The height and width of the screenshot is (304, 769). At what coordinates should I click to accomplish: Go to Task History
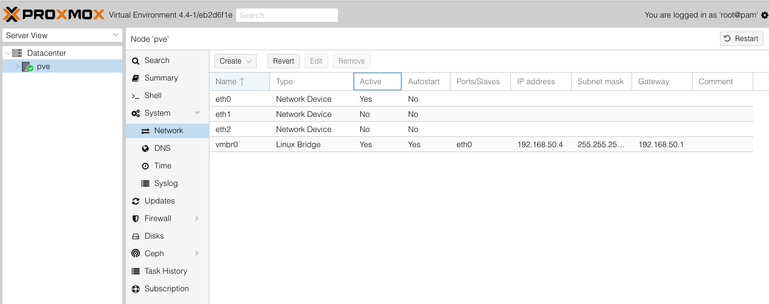point(165,271)
